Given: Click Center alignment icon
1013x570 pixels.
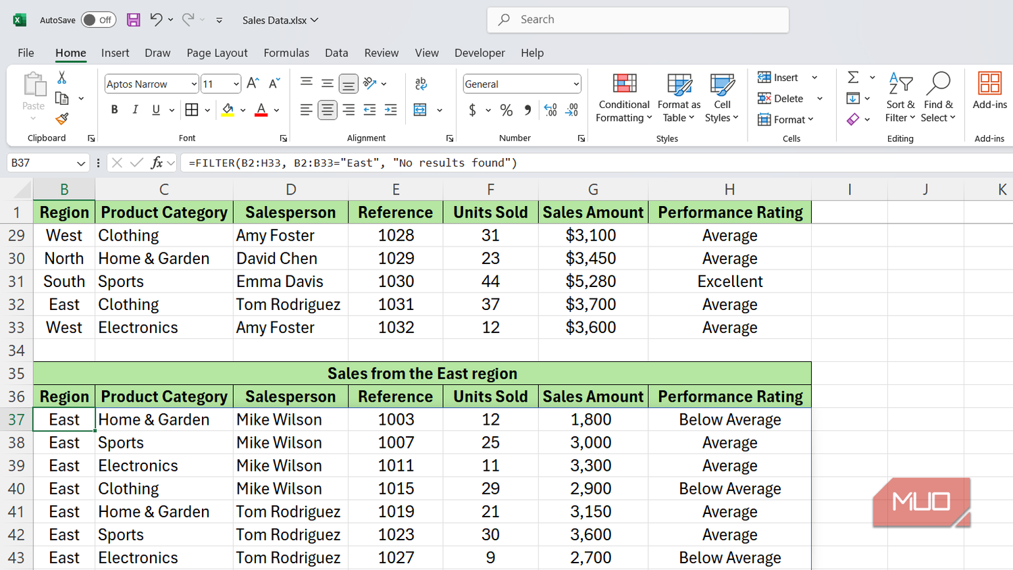Looking at the screenshot, I should 328,109.
